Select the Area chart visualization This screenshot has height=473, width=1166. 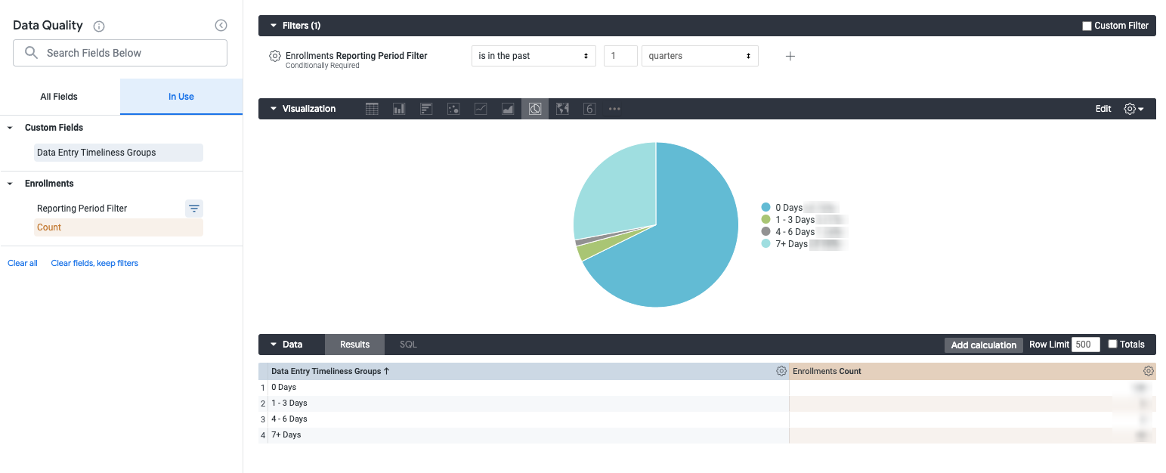coord(508,108)
